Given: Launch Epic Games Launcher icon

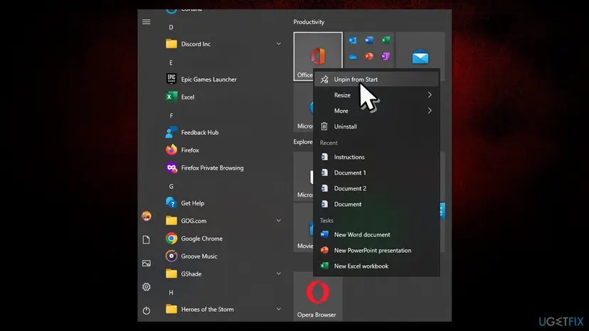Looking at the screenshot, I should point(171,79).
